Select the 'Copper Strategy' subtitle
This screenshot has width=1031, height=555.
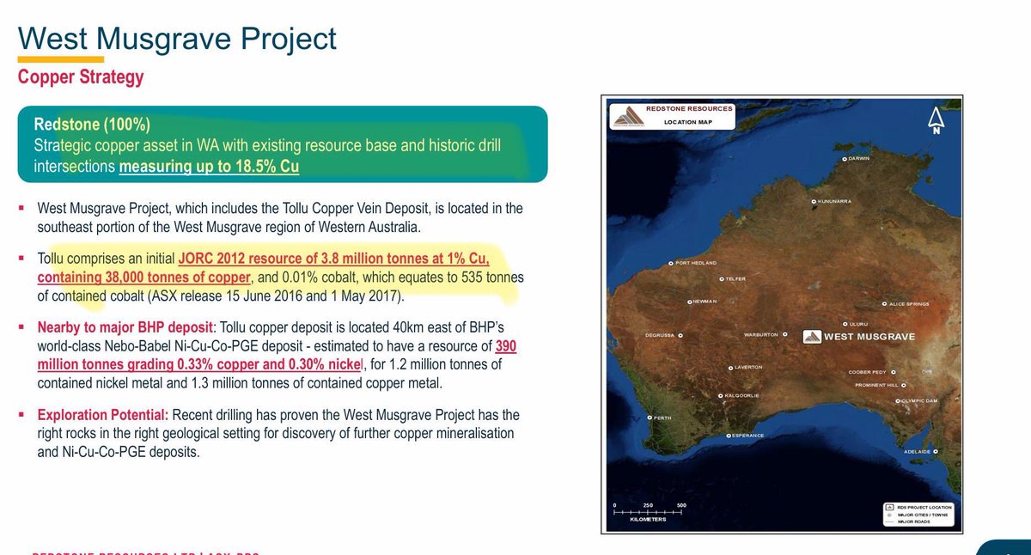point(81,77)
